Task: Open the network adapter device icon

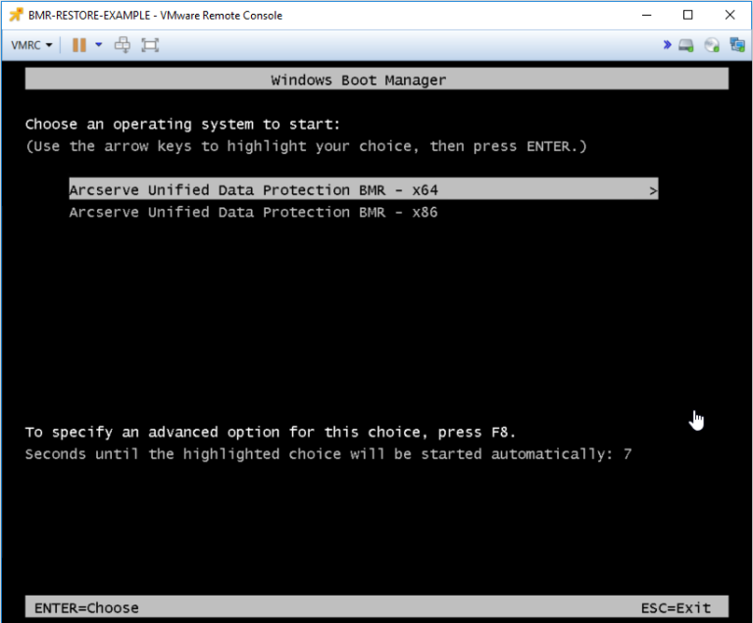Action: click(737, 45)
